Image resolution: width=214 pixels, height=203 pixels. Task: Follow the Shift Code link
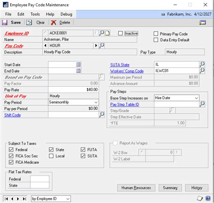tap(13, 115)
